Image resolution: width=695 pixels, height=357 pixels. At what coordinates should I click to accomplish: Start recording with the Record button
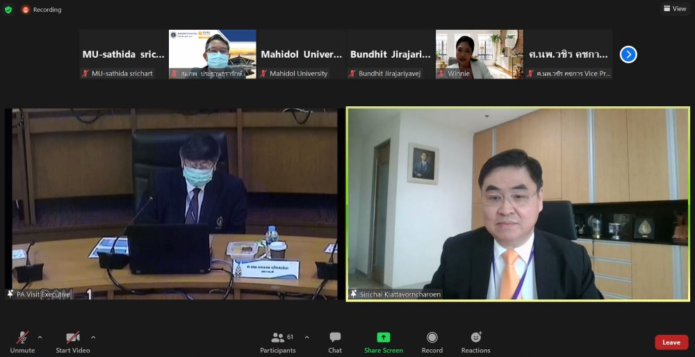(x=432, y=342)
